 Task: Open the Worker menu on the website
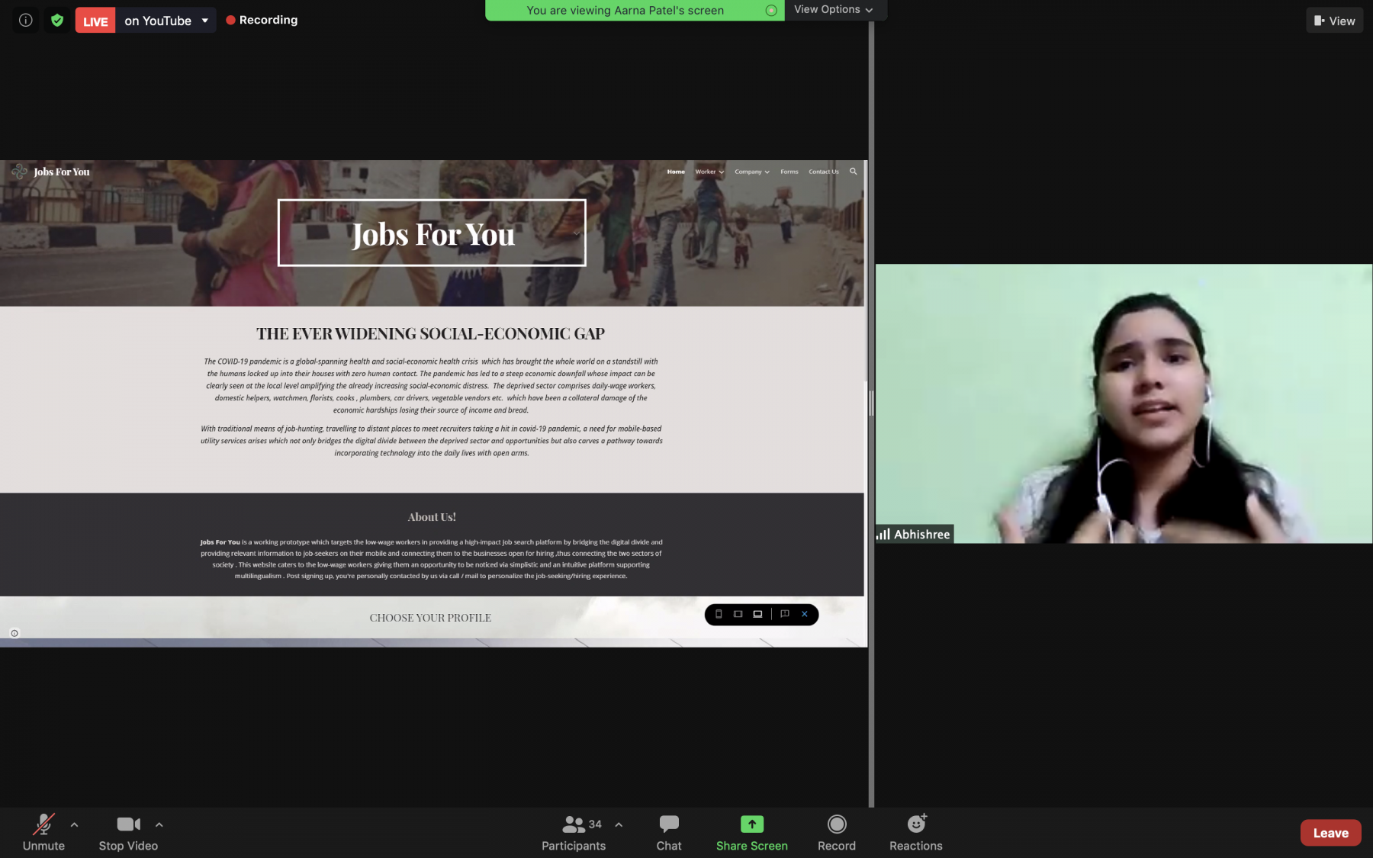(709, 172)
